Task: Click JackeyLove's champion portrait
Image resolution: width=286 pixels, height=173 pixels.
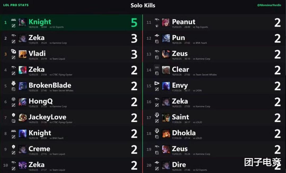Action: pos(23,118)
